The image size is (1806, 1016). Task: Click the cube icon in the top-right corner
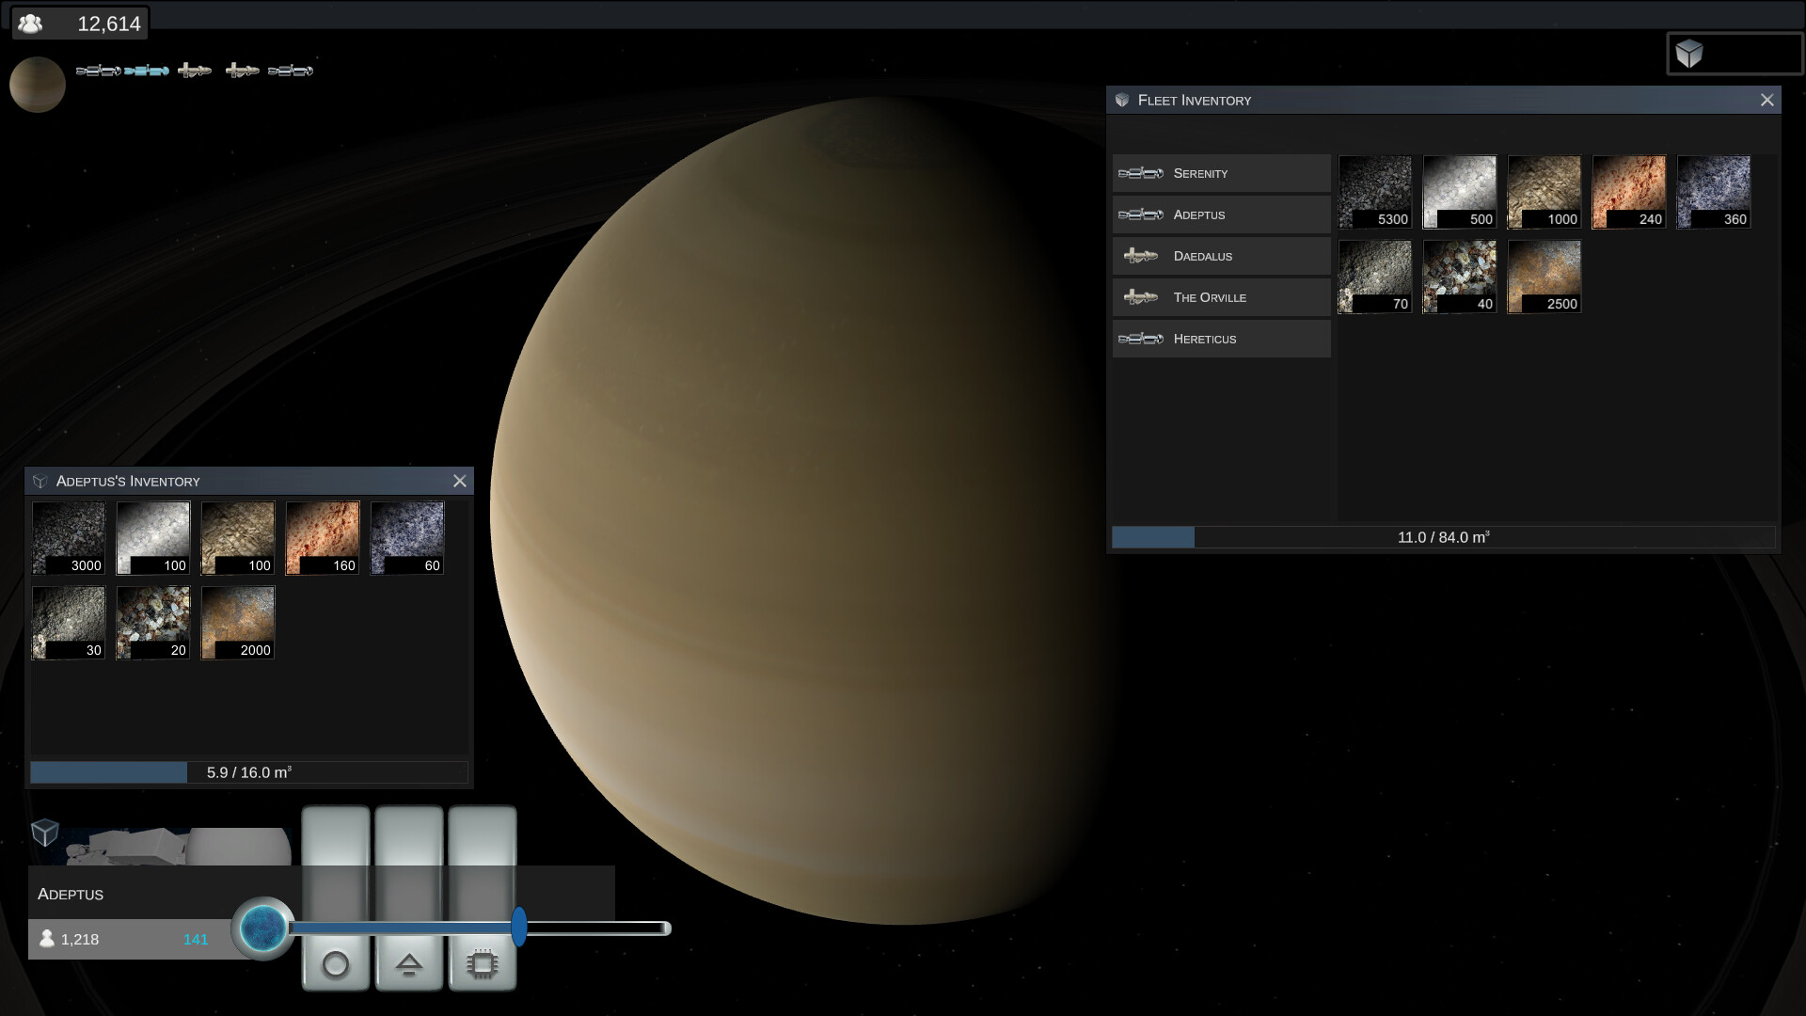pyautogui.click(x=1688, y=55)
